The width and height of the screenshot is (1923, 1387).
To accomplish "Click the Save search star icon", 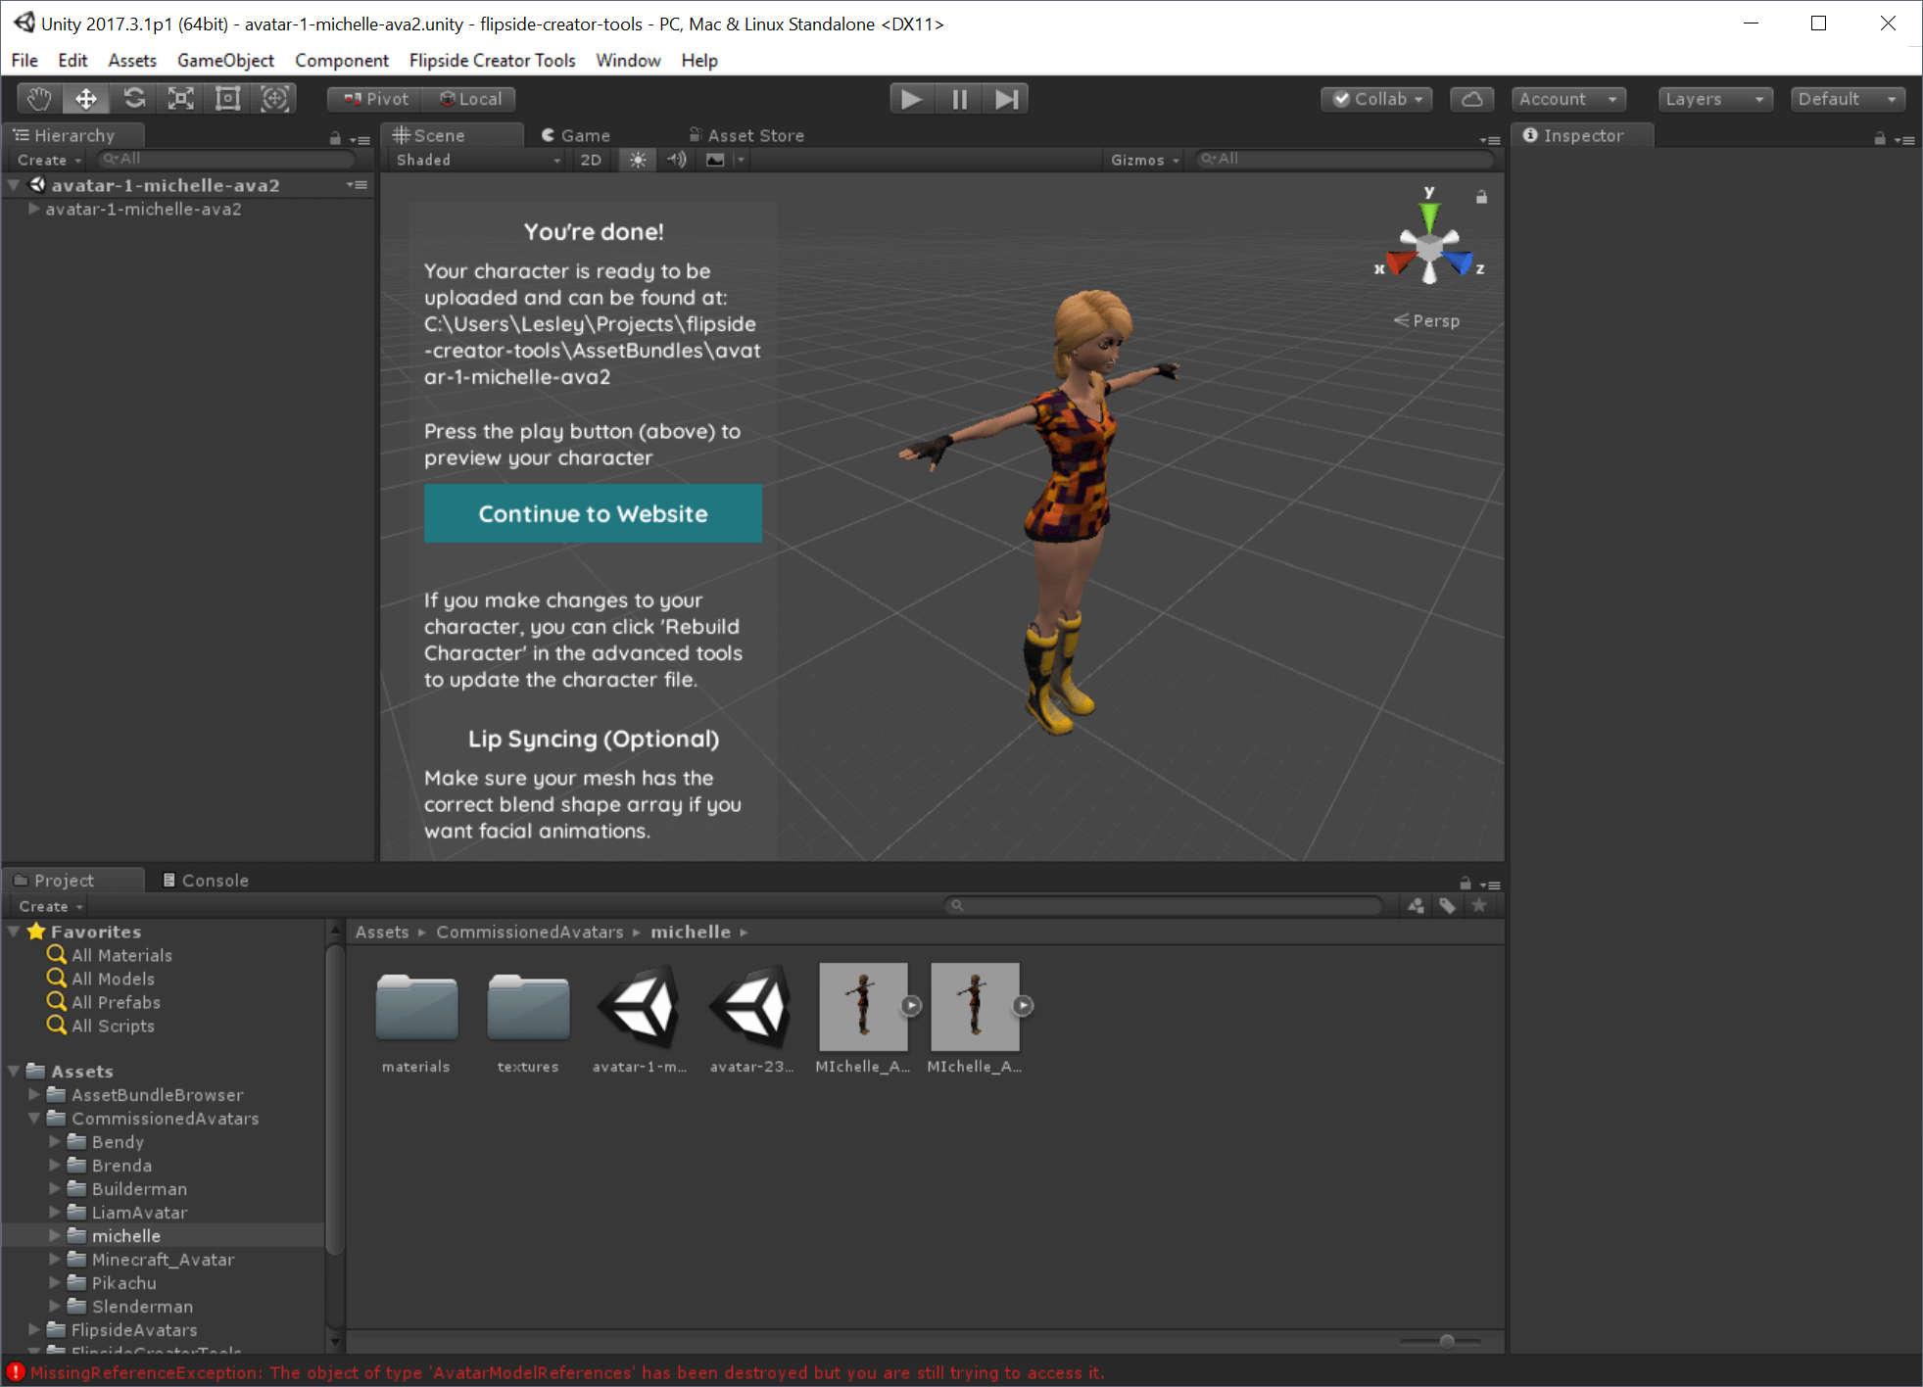I will point(1479,905).
